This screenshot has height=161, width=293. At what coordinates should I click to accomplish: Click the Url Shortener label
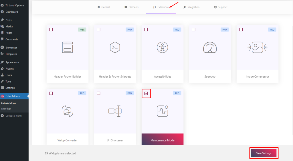click(x=115, y=140)
